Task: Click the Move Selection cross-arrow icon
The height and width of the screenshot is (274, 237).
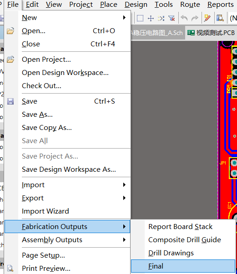Action: [x=151, y=18]
